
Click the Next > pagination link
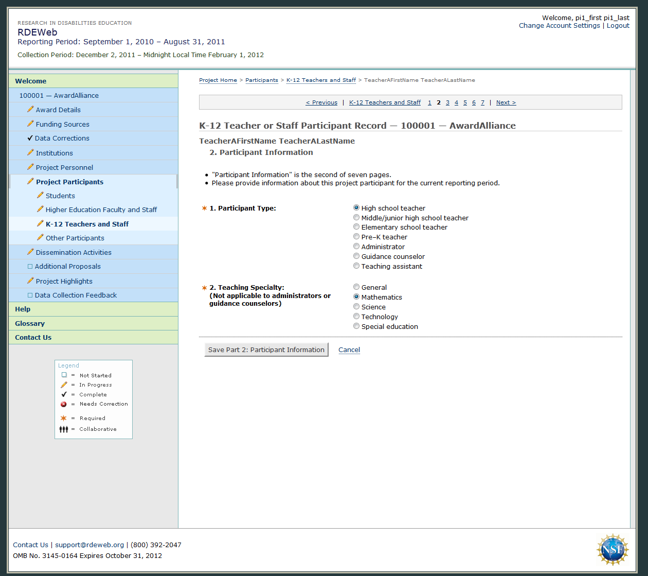click(x=506, y=102)
